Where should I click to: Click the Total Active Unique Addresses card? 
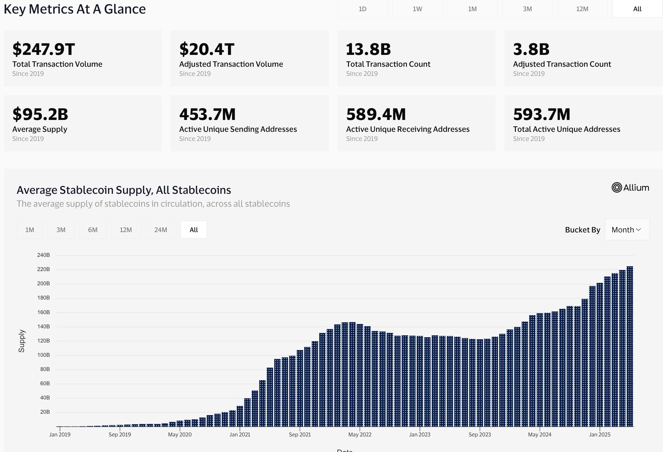583,123
